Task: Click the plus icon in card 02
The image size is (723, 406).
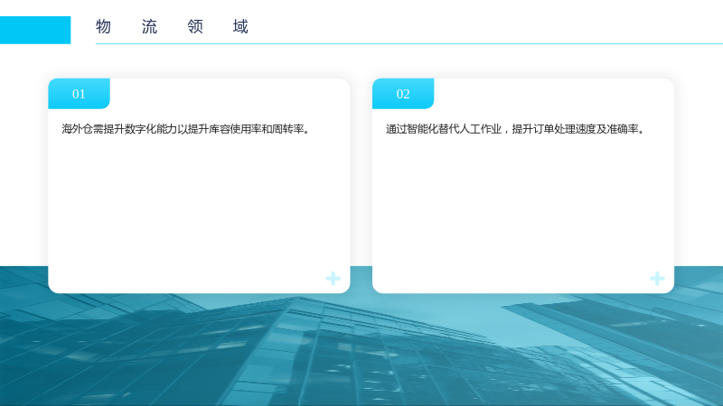Action: tap(657, 278)
